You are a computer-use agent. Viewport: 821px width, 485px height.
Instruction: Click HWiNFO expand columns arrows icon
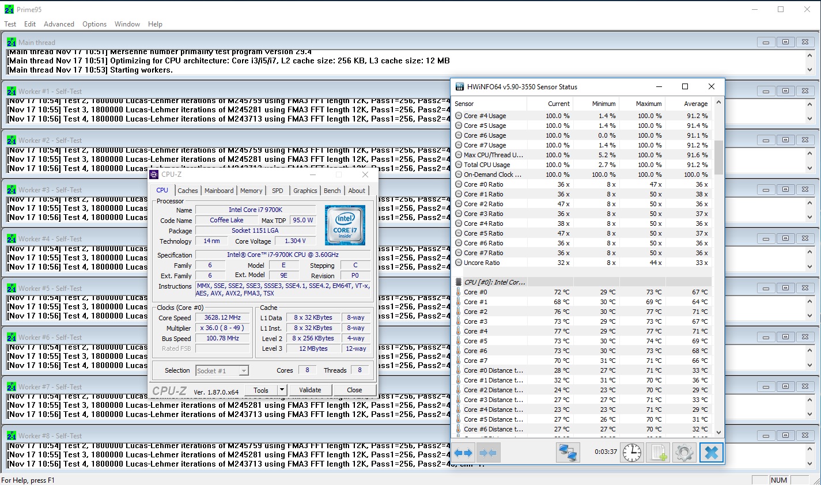(x=463, y=453)
